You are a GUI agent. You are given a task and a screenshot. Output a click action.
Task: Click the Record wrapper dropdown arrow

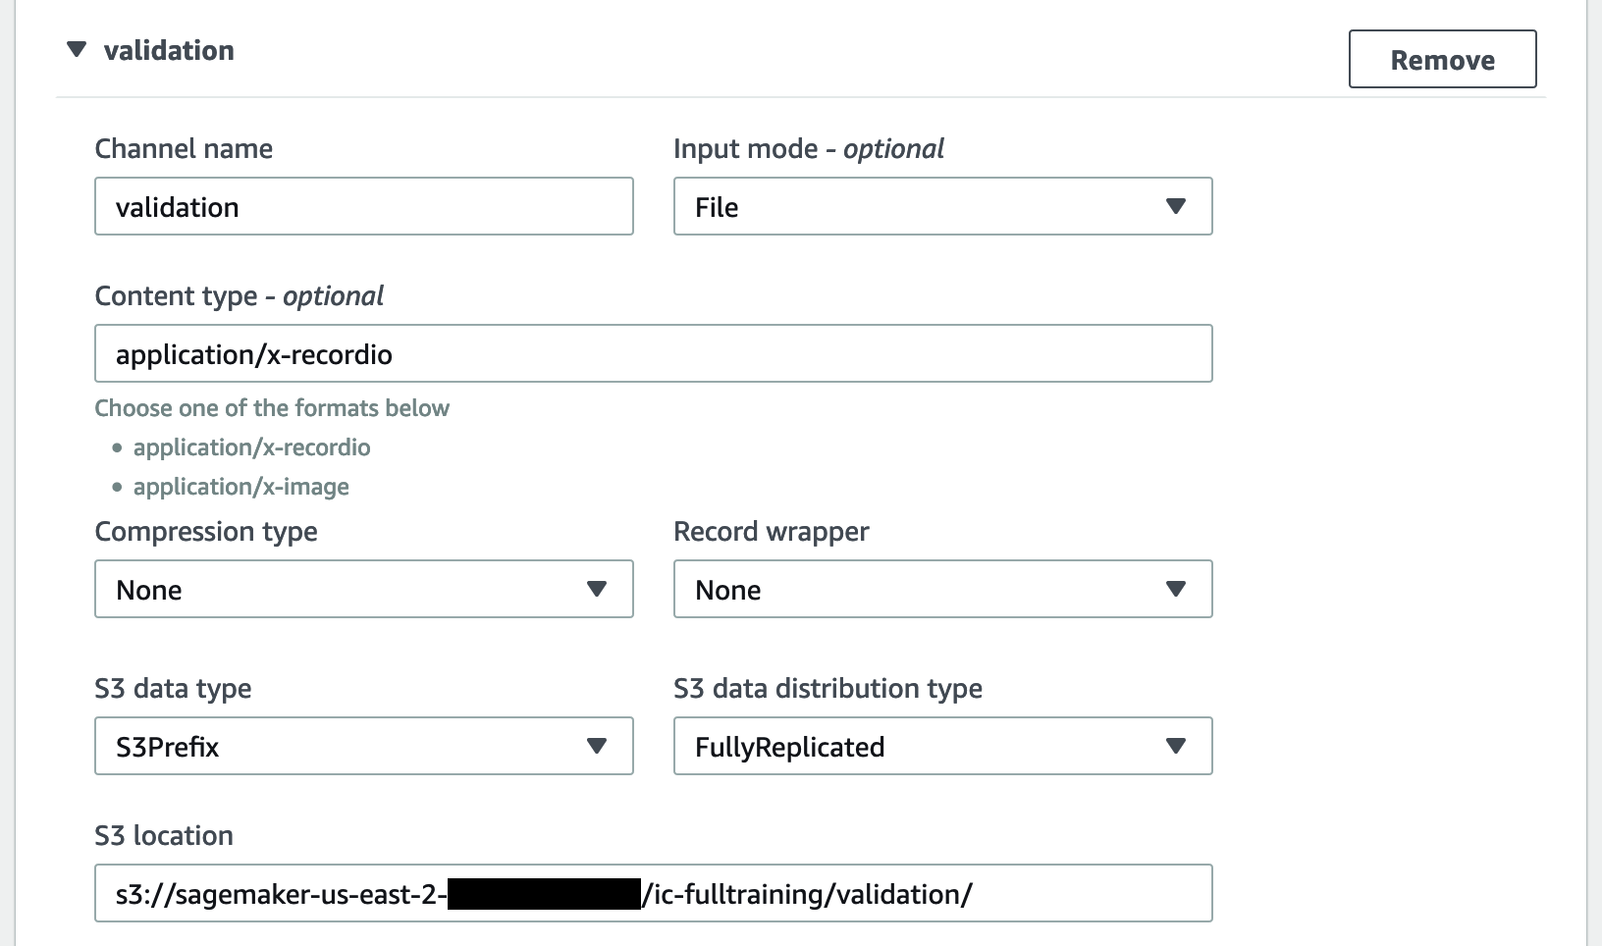pyautogui.click(x=1175, y=589)
